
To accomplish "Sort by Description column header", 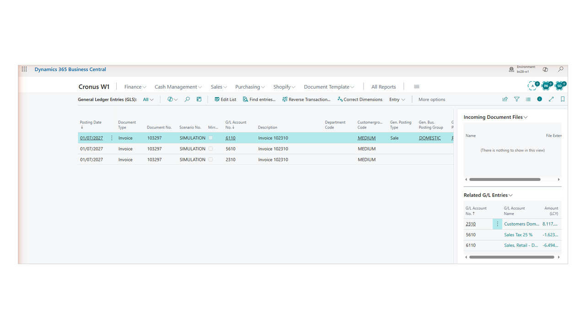I will point(267,127).
